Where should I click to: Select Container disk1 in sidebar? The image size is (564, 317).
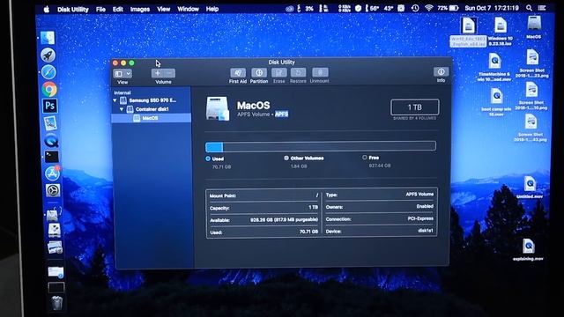coord(152,109)
